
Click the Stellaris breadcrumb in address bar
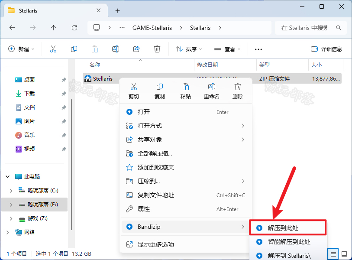point(200,28)
